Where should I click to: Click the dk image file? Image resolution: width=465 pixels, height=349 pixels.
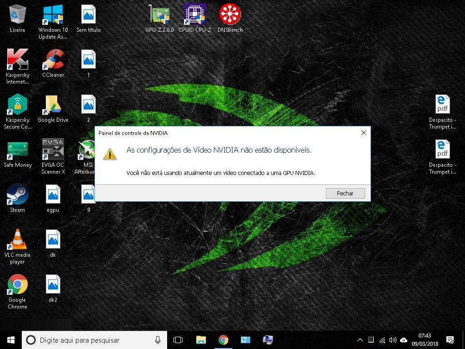point(53,244)
